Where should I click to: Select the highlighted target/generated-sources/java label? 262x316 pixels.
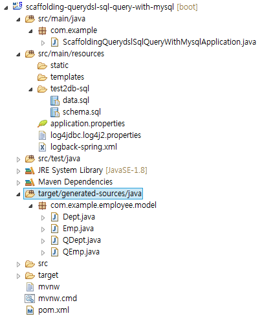click(90, 194)
